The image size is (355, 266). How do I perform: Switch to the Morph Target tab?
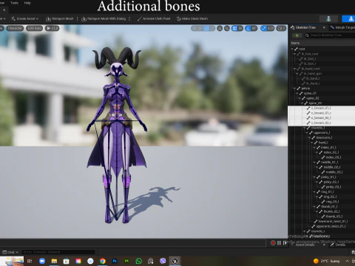click(342, 27)
